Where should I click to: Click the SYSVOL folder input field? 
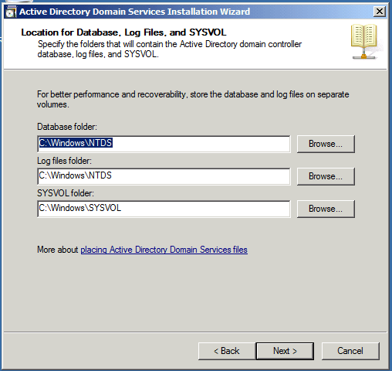click(x=164, y=209)
